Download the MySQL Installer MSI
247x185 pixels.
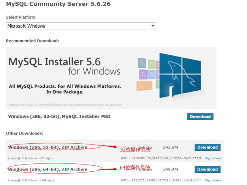point(200,117)
